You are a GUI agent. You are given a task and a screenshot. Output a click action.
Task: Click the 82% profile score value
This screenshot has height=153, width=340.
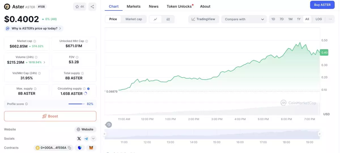pyautogui.click(x=90, y=104)
